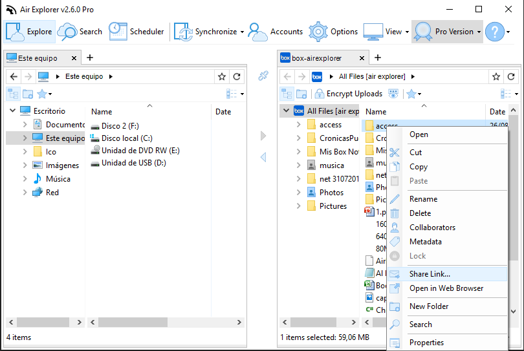Open the Pro Version dropdown
The width and height of the screenshot is (524, 351).
tap(448, 32)
